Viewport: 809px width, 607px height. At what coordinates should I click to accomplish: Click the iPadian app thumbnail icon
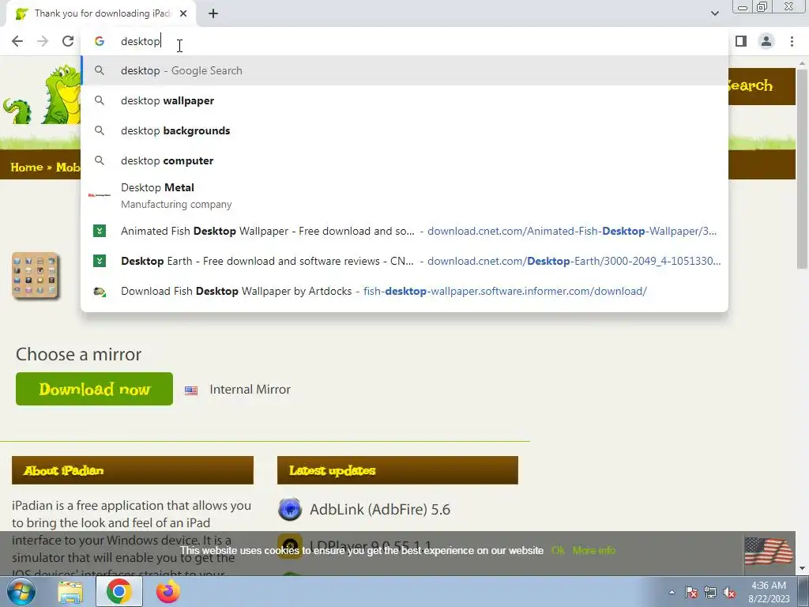(36, 276)
